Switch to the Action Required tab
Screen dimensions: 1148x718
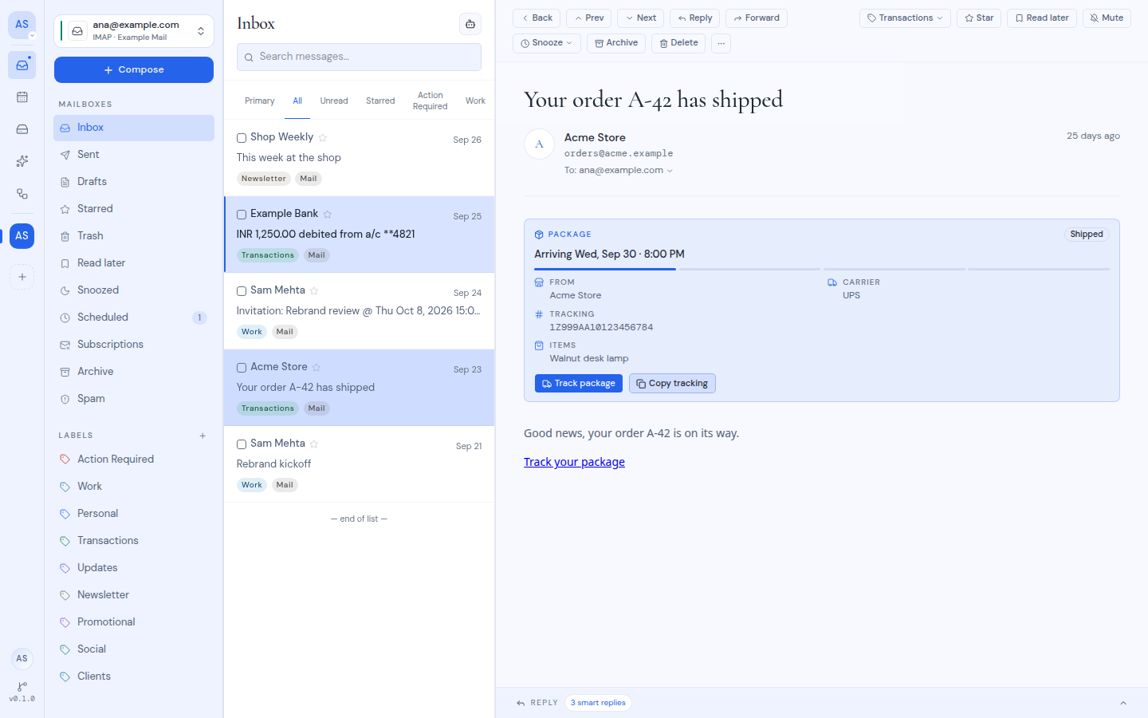431,101
